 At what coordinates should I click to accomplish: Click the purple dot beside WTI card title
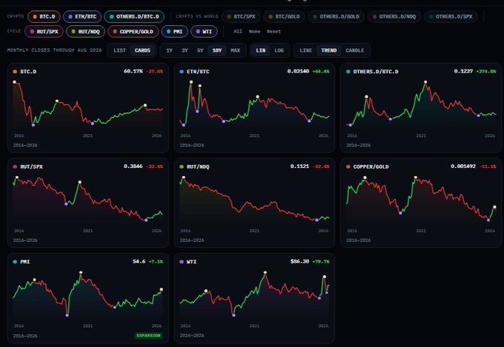tap(182, 262)
